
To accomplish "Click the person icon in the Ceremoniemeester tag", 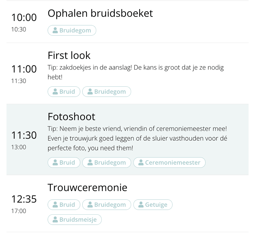I will (x=141, y=163).
